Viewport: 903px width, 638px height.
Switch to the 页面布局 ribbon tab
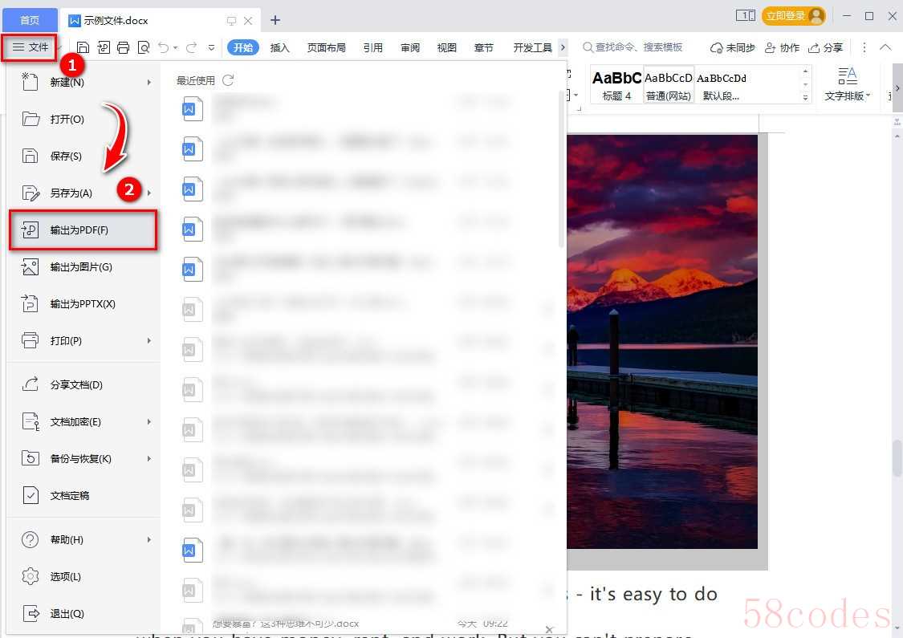coord(326,47)
